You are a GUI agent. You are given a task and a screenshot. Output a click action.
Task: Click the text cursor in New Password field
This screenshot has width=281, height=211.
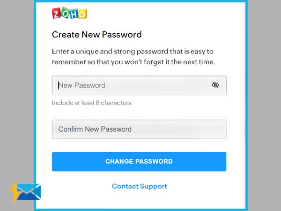58,85
